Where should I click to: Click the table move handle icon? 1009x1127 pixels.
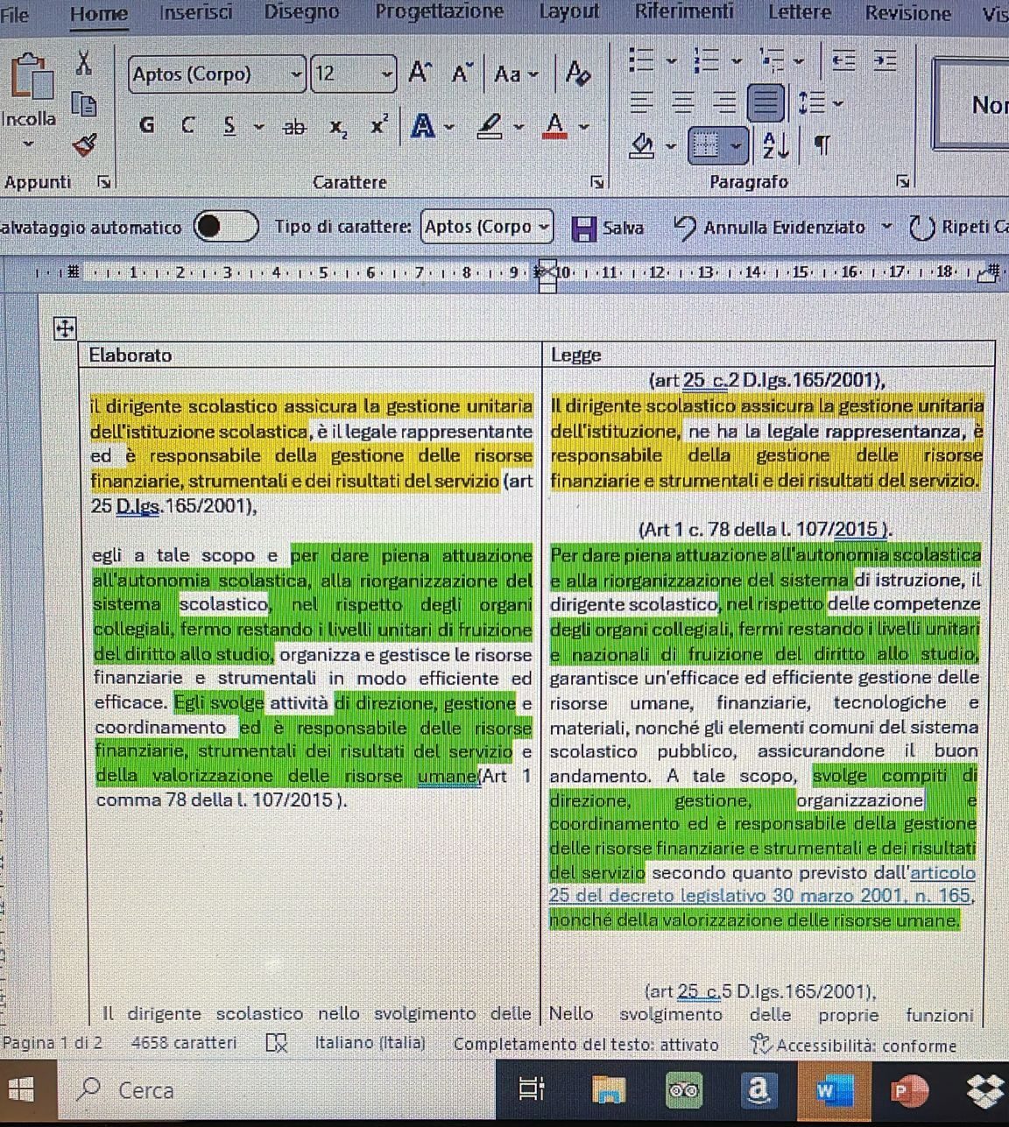65,328
